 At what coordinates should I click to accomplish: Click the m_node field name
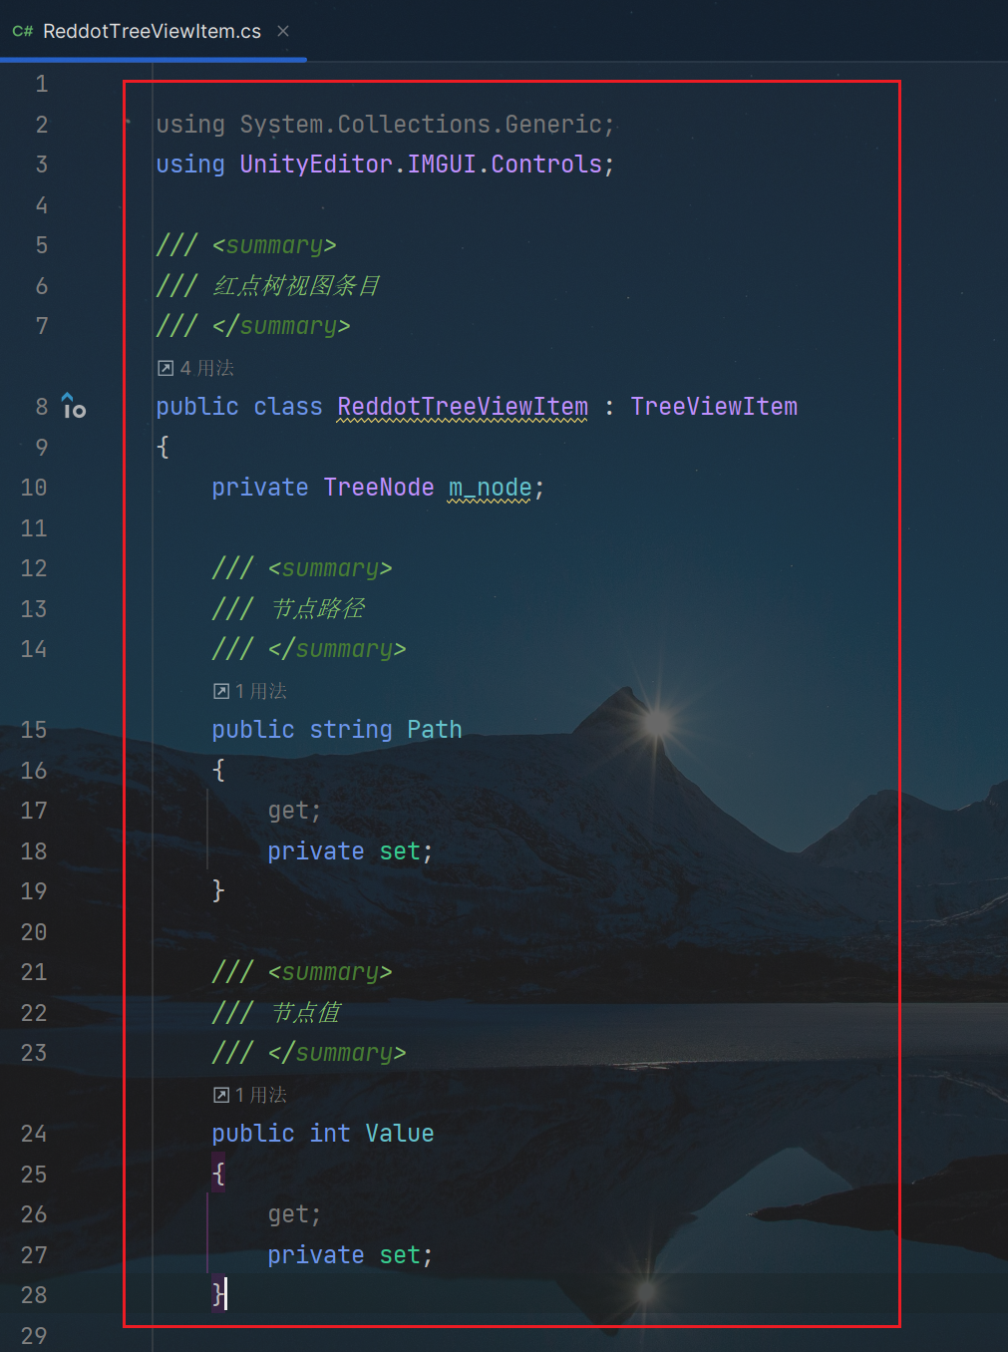pyautogui.click(x=490, y=488)
